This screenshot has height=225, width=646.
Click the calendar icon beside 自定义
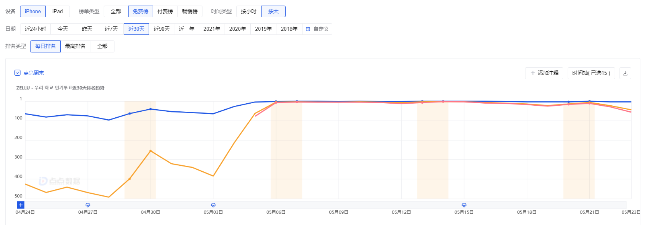click(308, 29)
